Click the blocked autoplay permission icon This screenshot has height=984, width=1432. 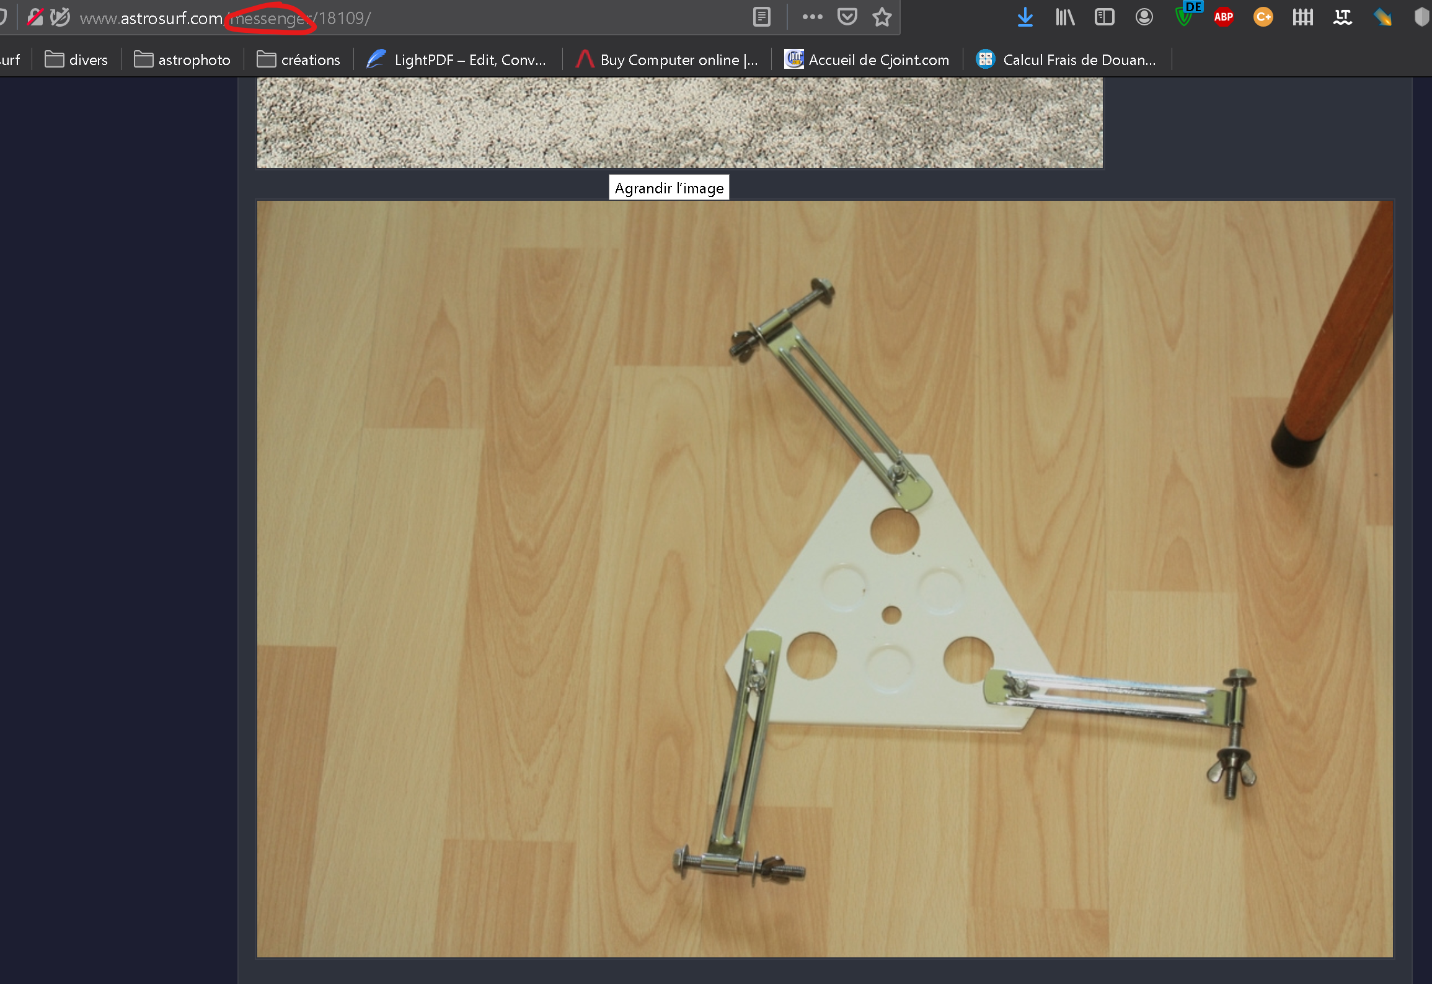click(60, 17)
